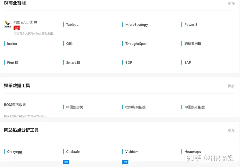Open 中国娱乐指数
This screenshot has width=240, height=168.
pos(195,107)
